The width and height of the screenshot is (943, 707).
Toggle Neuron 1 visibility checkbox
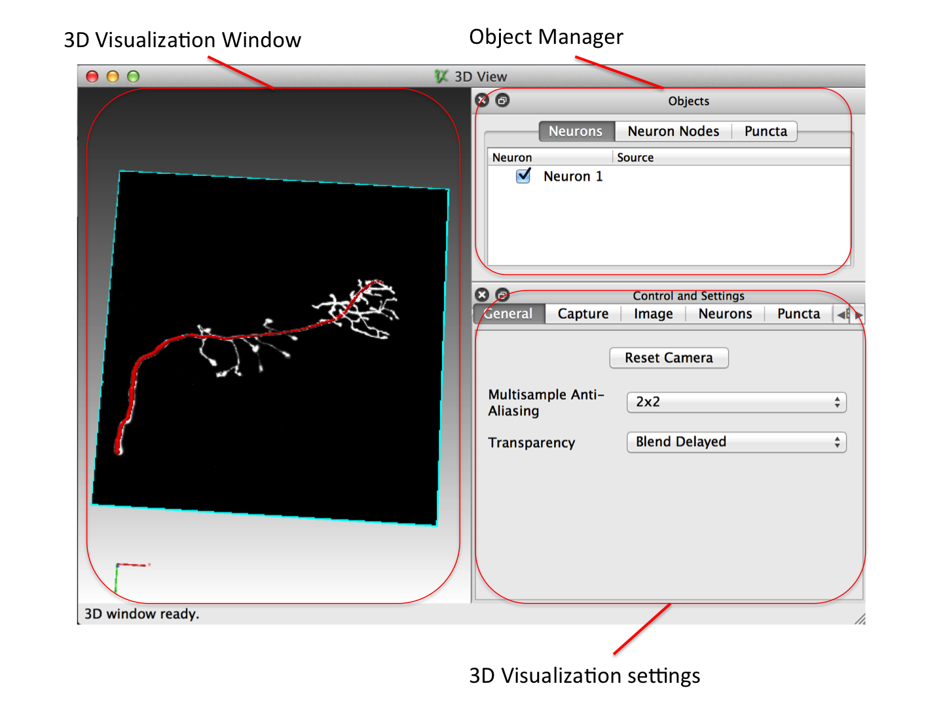pos(523,175)
